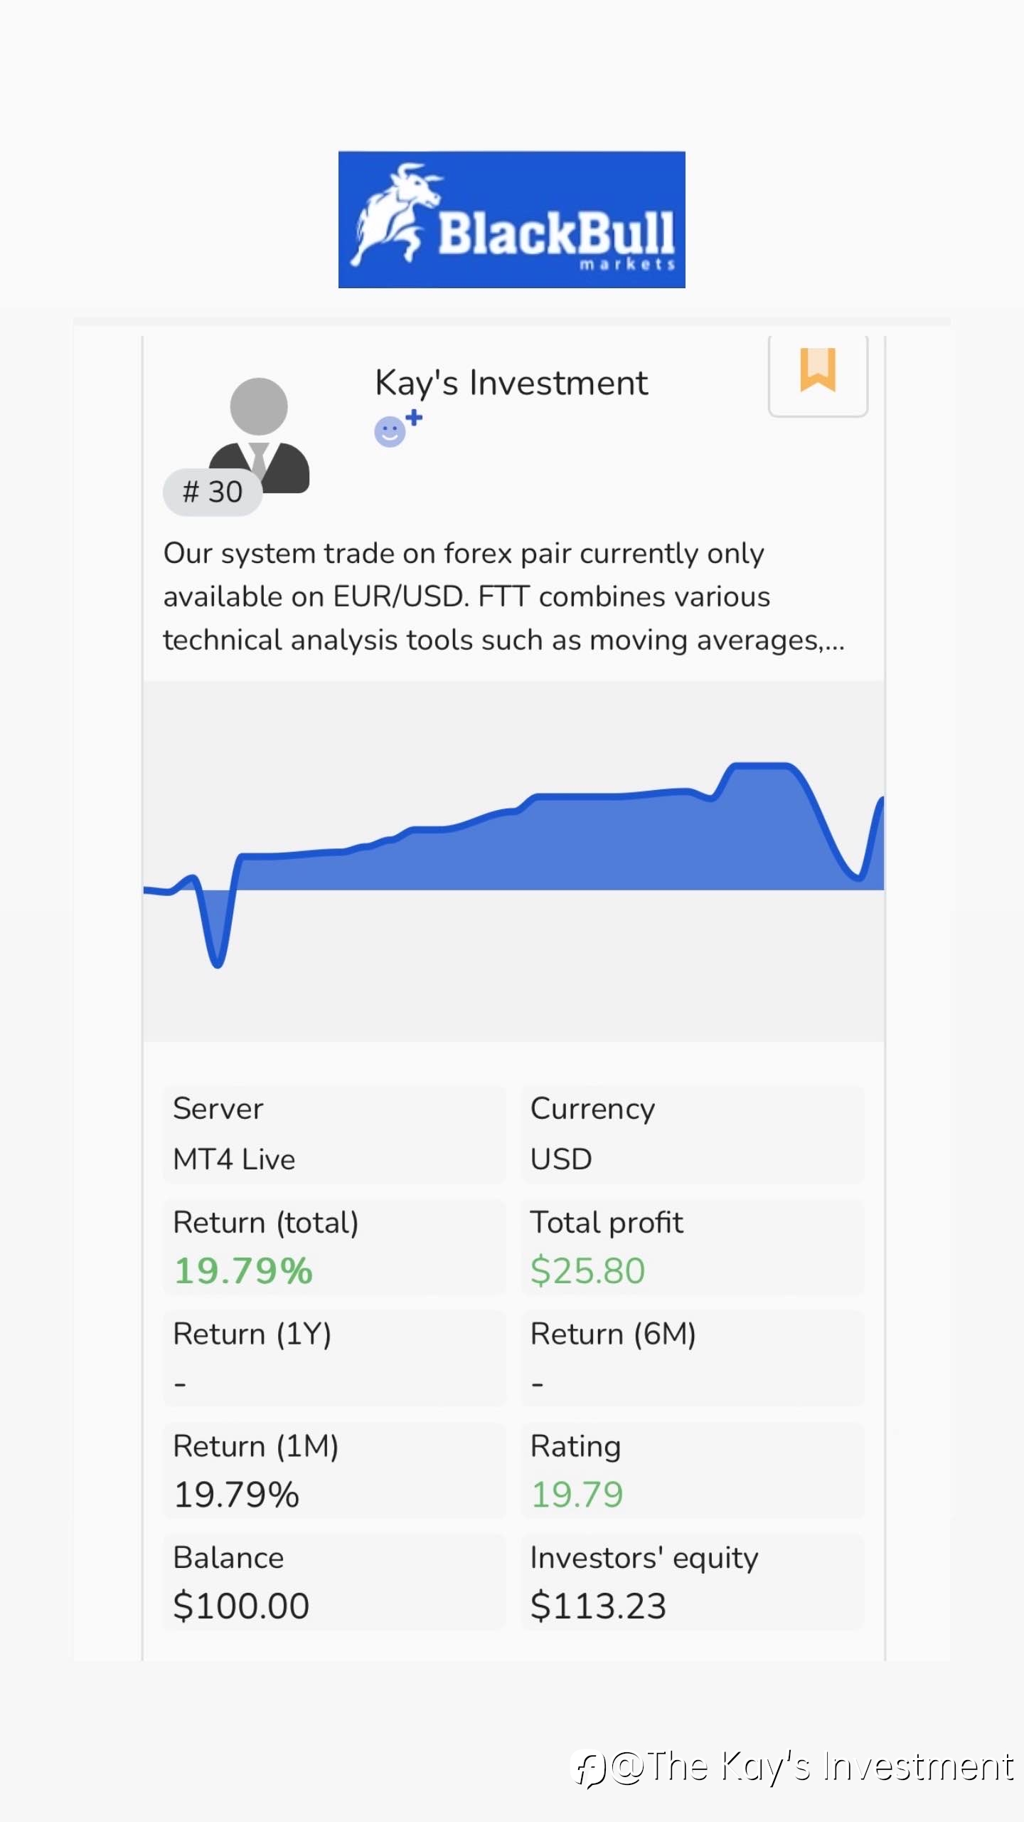Click the Total profit $25.80 value
This screenshot has width=1024, height=1822.
pos(587,1271)
